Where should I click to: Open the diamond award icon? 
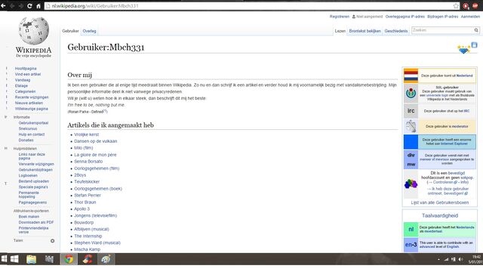463,49
